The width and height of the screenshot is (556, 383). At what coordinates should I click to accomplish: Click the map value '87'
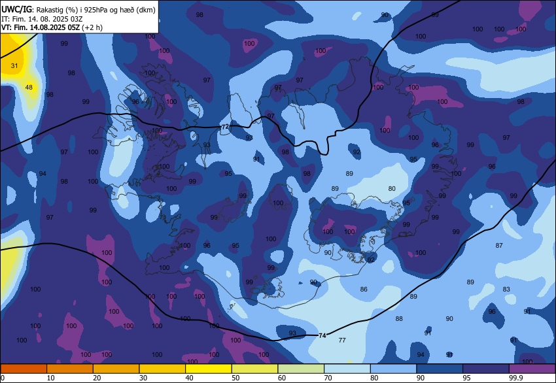pyautogui.click(x=499, y=245)
